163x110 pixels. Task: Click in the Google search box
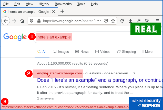point(98,37)
